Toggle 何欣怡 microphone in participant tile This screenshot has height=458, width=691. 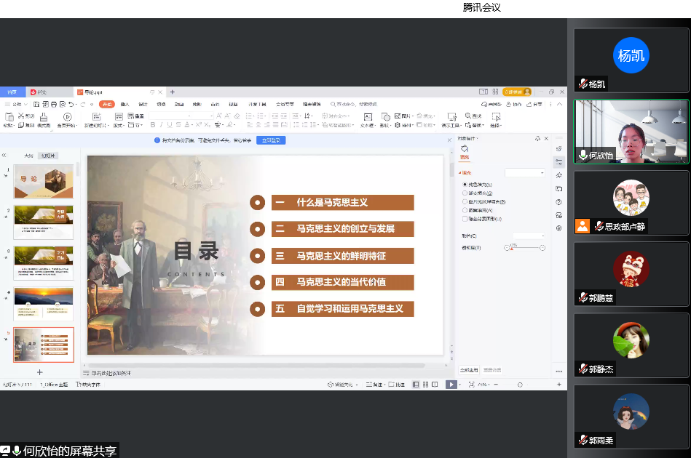[583, 155]
